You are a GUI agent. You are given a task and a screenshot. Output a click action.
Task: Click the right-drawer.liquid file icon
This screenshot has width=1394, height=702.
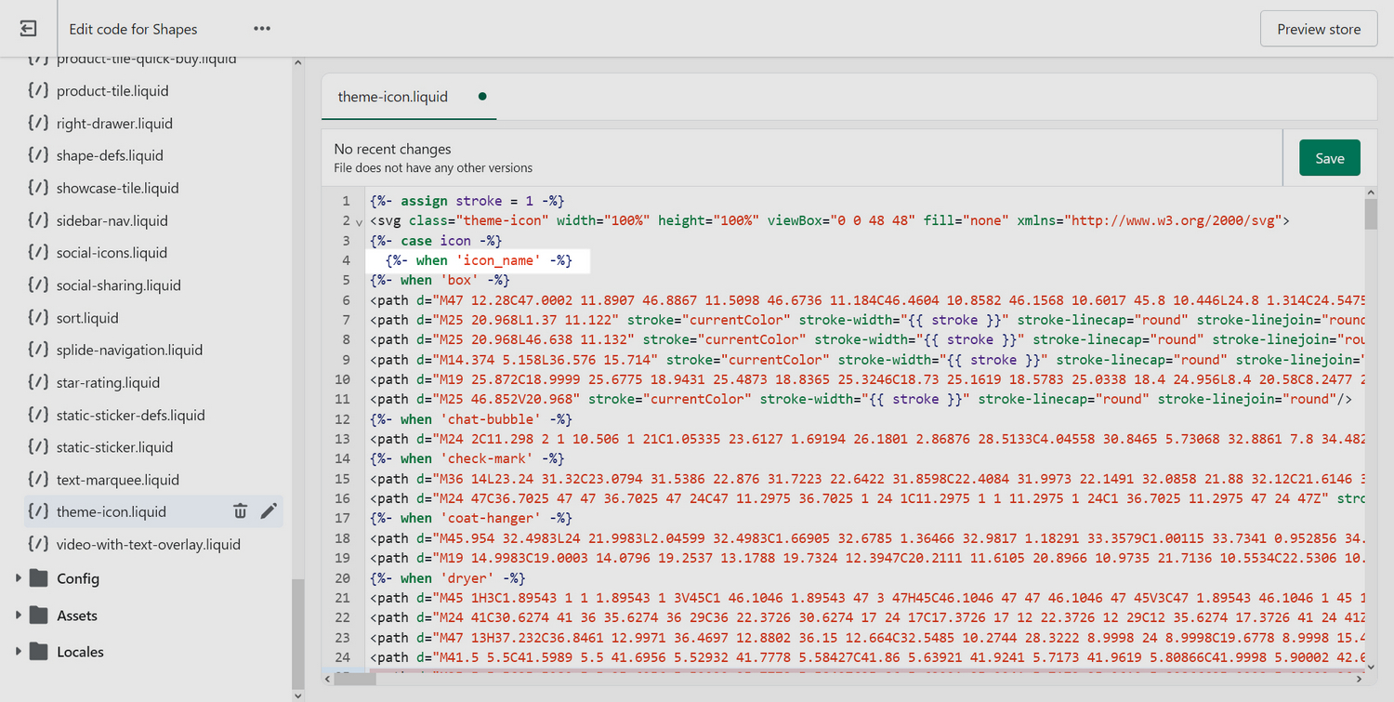point(37,123)
